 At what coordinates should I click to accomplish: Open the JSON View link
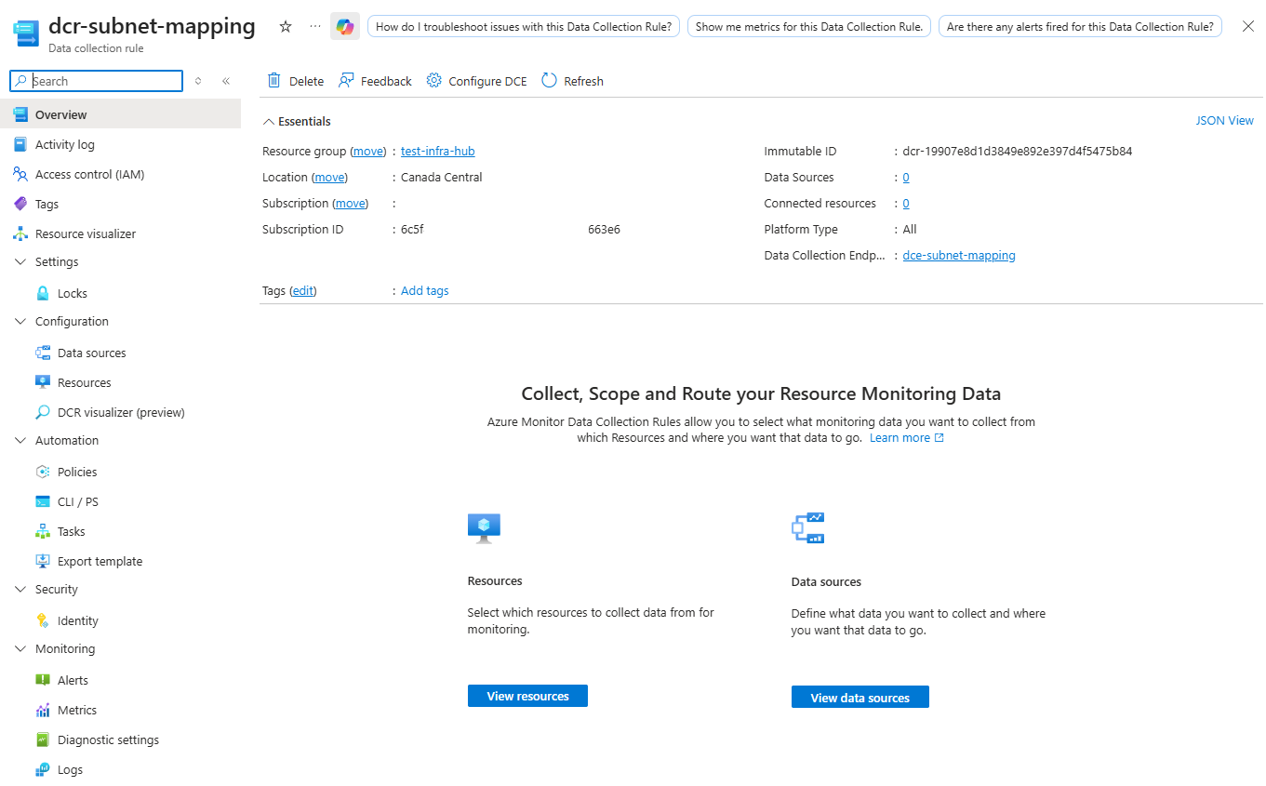click(1224, 120)
